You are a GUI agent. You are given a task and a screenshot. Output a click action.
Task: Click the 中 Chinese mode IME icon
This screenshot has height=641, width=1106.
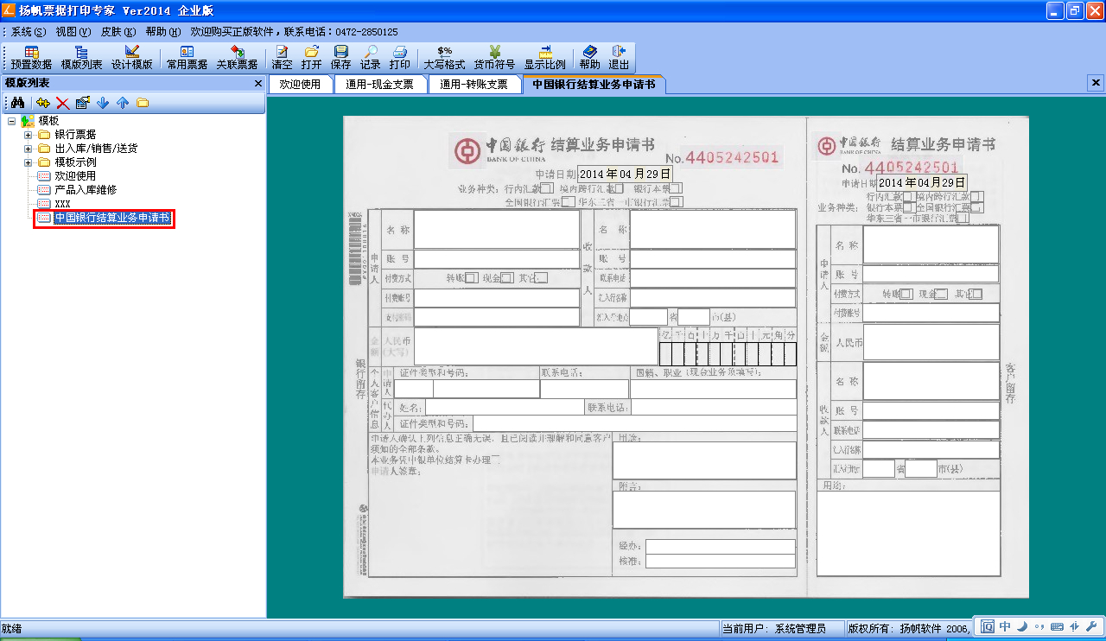click(x=1005, y=627)
